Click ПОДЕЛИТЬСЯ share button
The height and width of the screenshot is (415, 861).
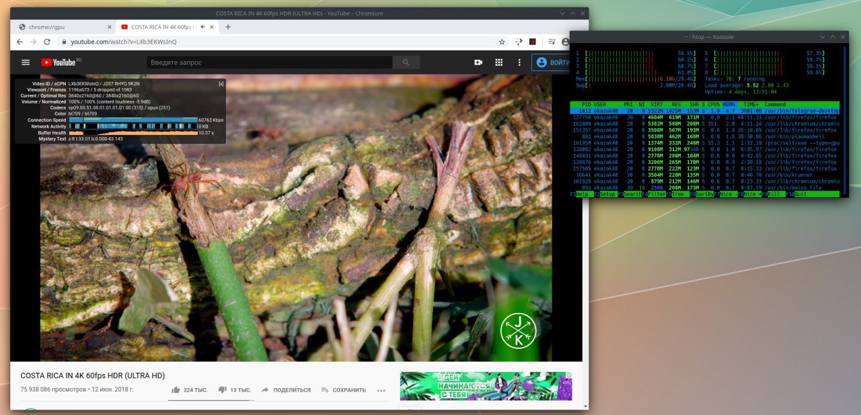[x=286, y=389]
